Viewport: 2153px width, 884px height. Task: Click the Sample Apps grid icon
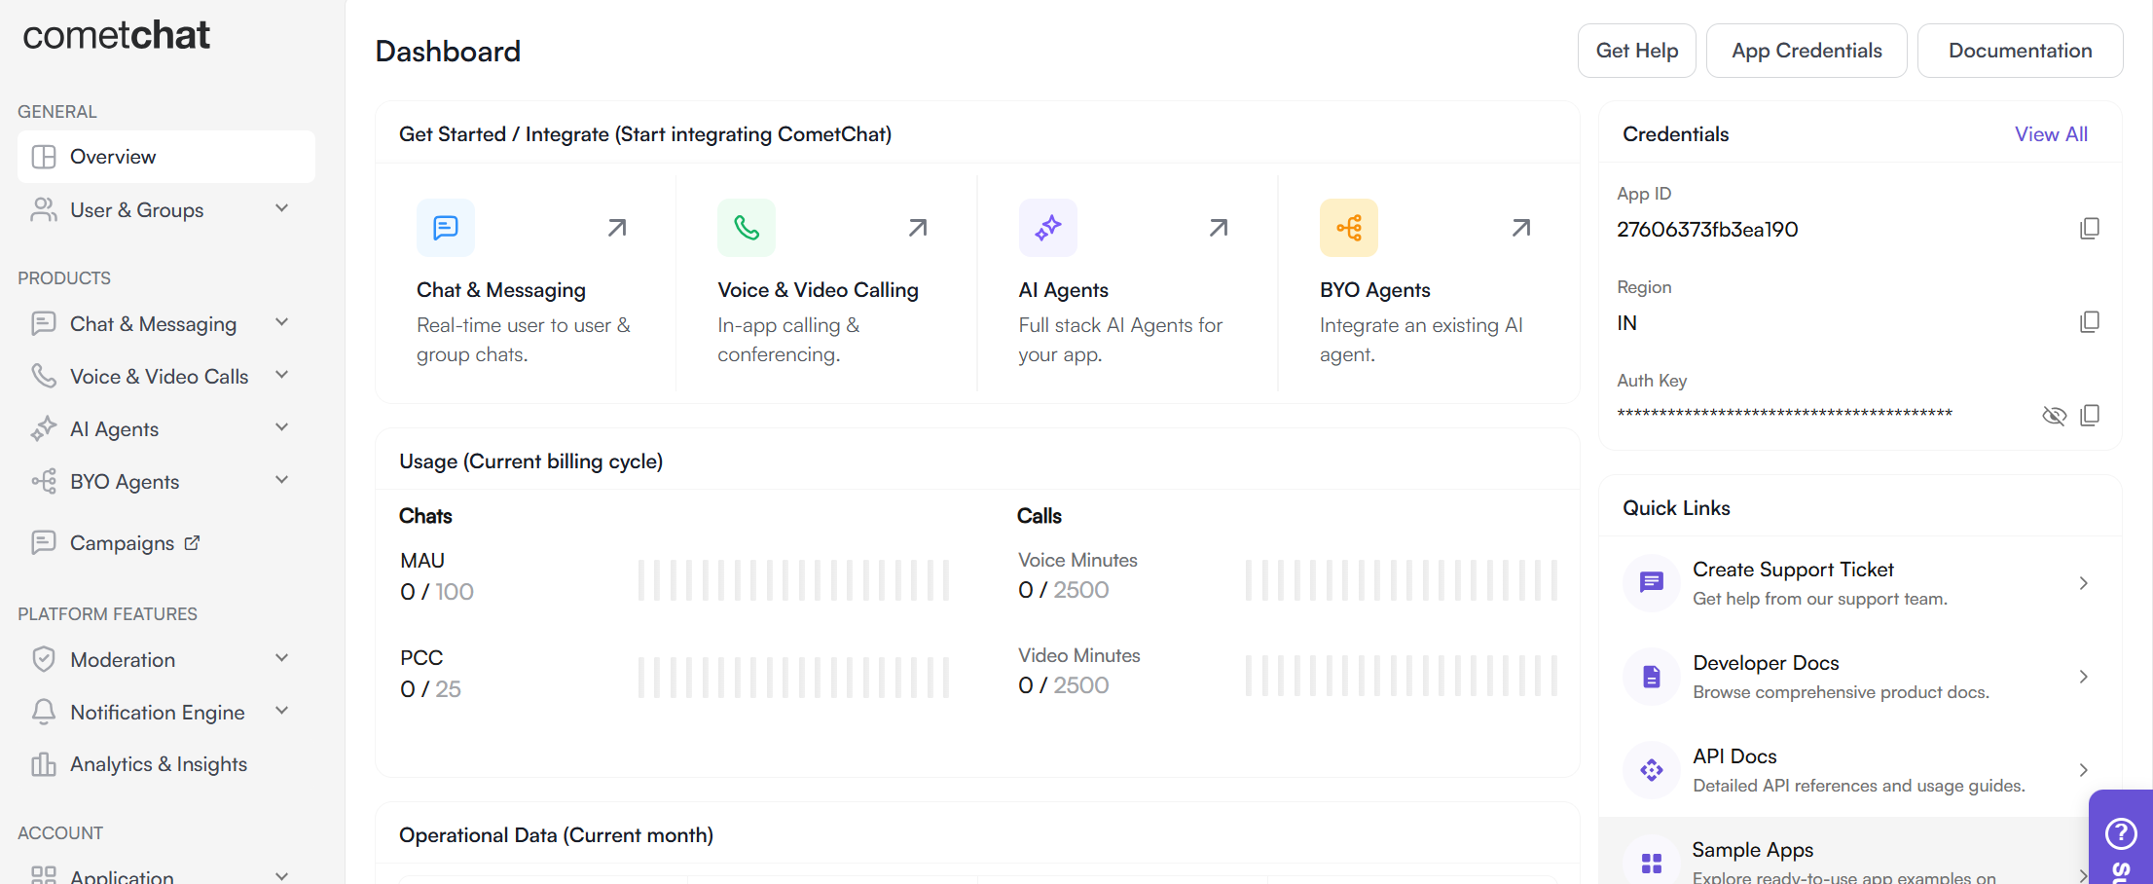[1652, 863]
